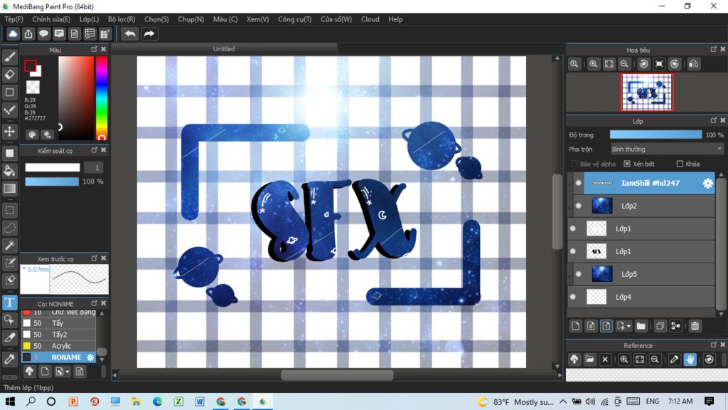This screenshot has width=728, height=410.
Task: Duplicate the layer icon
Action: click(660, 326)
